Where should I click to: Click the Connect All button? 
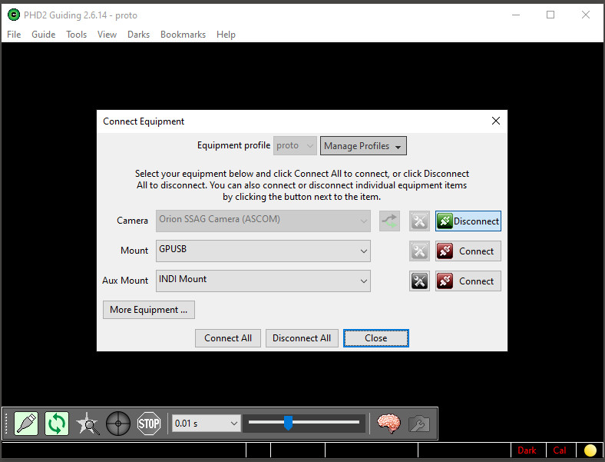pyautogui.click(x=228, y=338)
